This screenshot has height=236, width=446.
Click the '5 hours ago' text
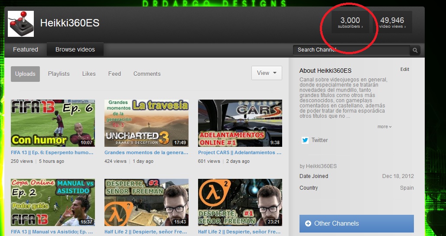(x=52, y=161)
